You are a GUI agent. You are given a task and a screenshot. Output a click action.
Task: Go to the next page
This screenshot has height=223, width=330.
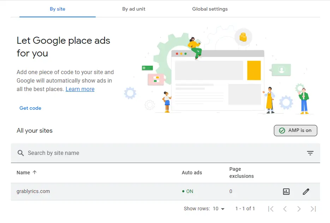(299, 209)
